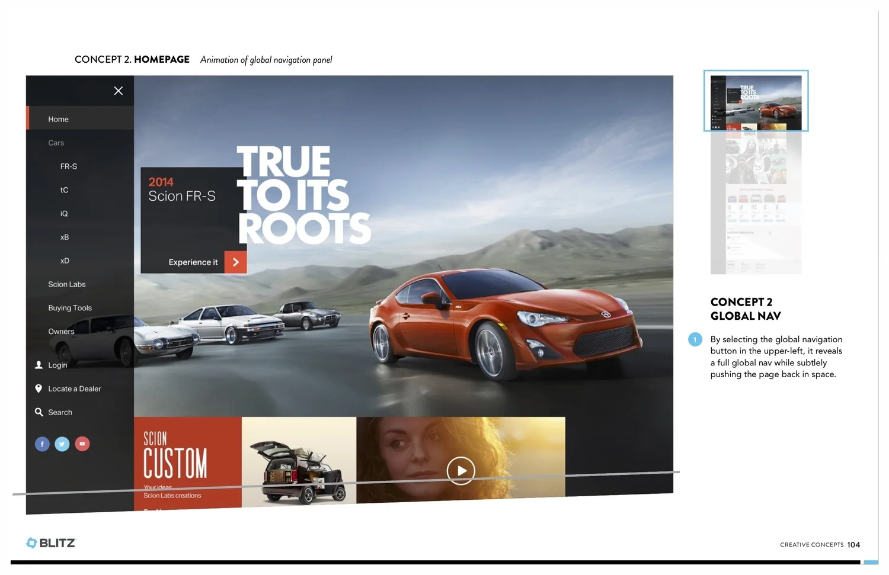
Task: Click the orange arrow next to Experience it
Action: [x=235, y=262]
